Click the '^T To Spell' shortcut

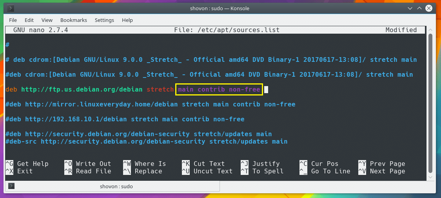(x=262, y=171)
